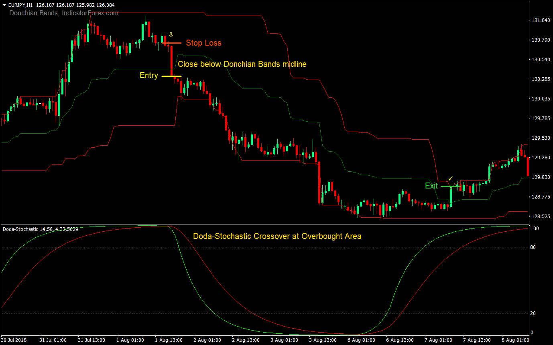Click the yellow checkmark above the Exit label
Image resolution: width=553 pixels, height=345 pixels.
click(x=450, y=179)
